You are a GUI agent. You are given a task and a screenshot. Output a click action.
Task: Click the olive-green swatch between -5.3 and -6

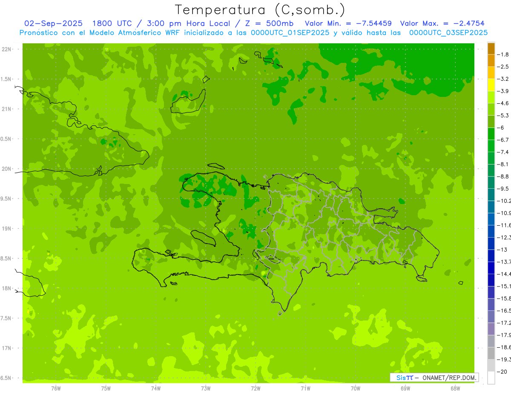point(491,122)
